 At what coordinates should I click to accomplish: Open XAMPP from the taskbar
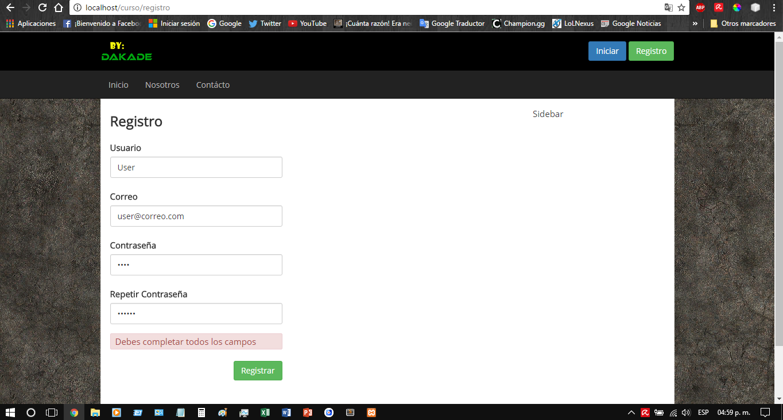click(x=371, y=412)
